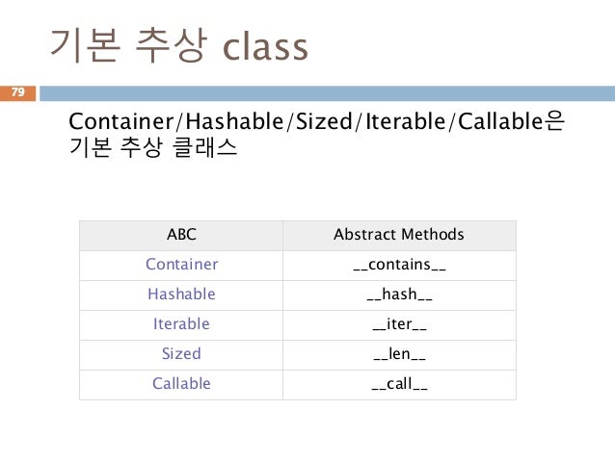Select the __contains__ table cell

coord(398,264)
